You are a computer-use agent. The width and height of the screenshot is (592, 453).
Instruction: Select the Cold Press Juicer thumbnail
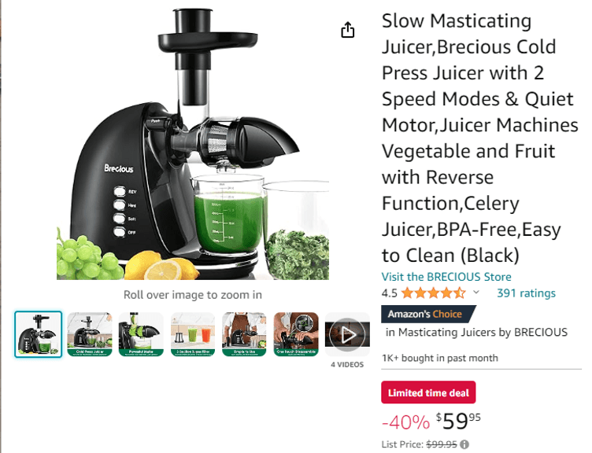pos(90,334)
